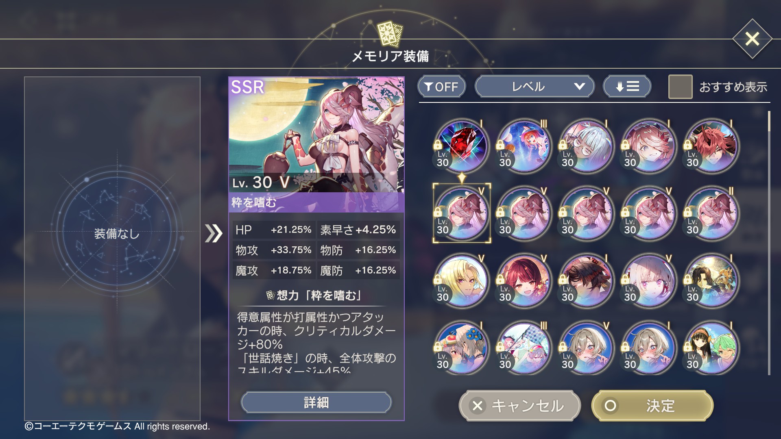Open the レベル sort dropdown

tap(534, 87)
